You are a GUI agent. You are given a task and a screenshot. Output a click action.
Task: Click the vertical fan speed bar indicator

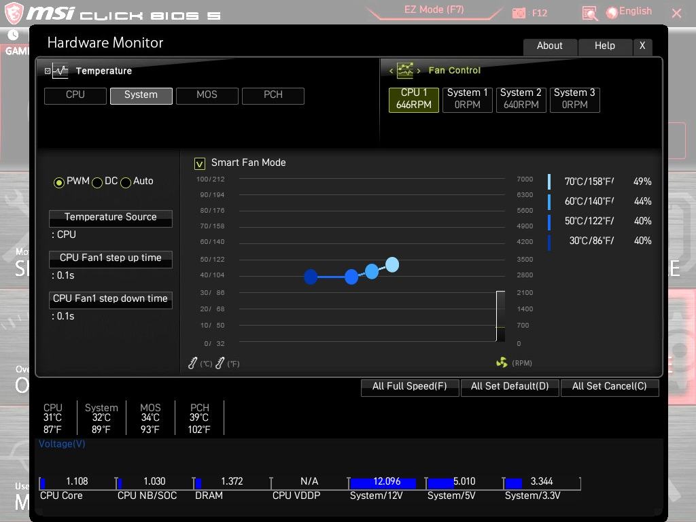pyautogui.click(x=500, y=316)
